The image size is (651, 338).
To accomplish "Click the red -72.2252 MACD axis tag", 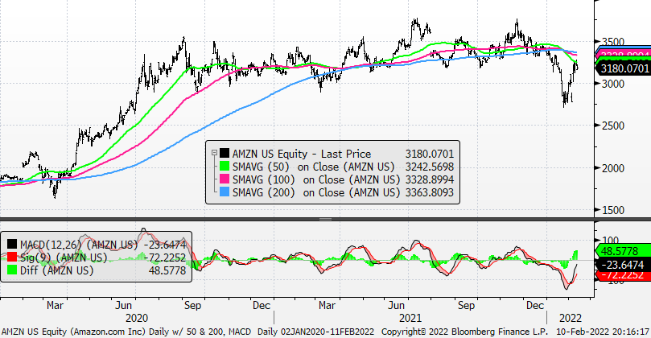I will pos(623,275).
